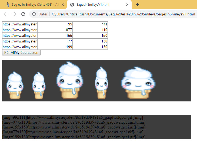Click the width field showing 077

[x=55, y=30]
